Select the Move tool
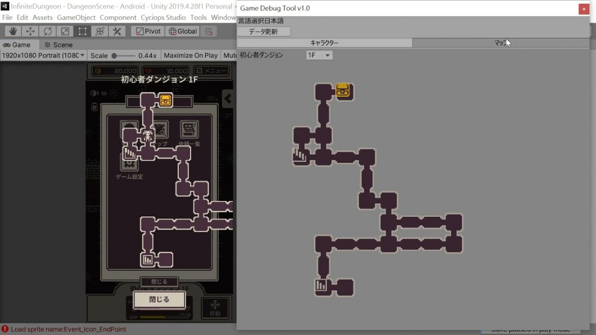 (31, 32)
